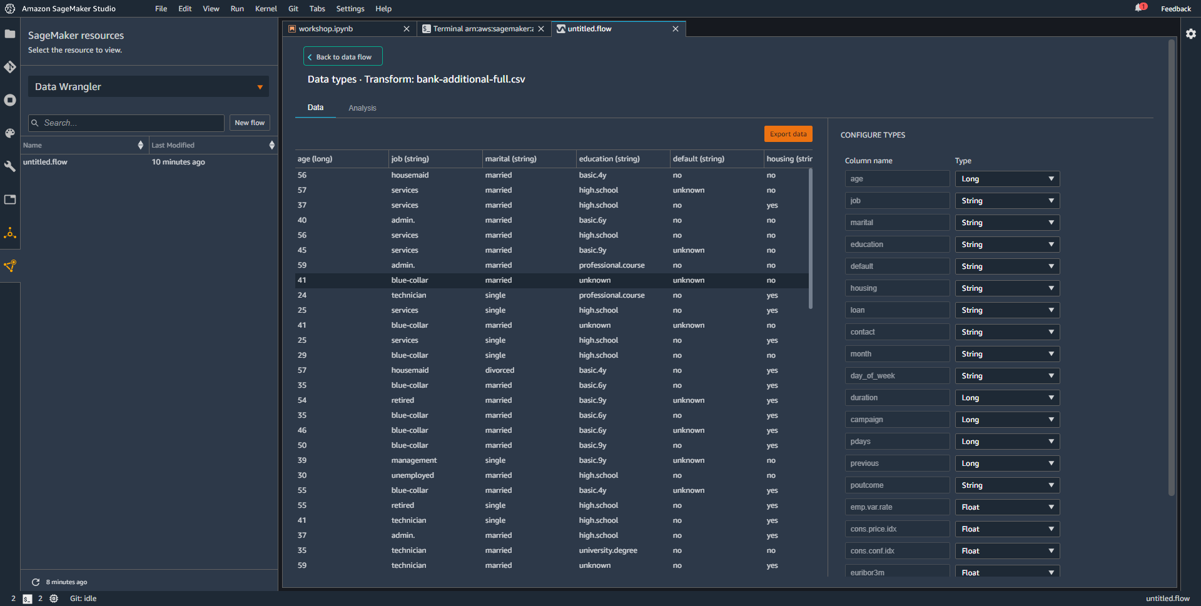This screenshot has width=1201, height=606.
Task: Open the wrench tools sidebar icon
Action: (x=10, y=166)
